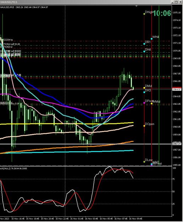This screenshot has height=222, width=183.
Task: Click the chart shift triangle marker
Action: pyautogui.click(x=137, y=6)
